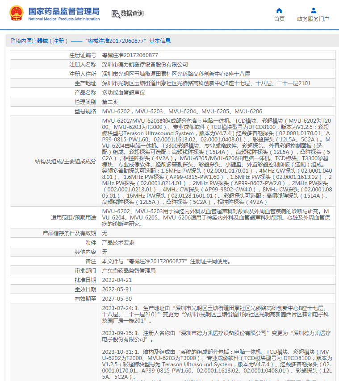
Task: Click management category value 第二类
Action: pyautogui.click(x=110, y=102)
